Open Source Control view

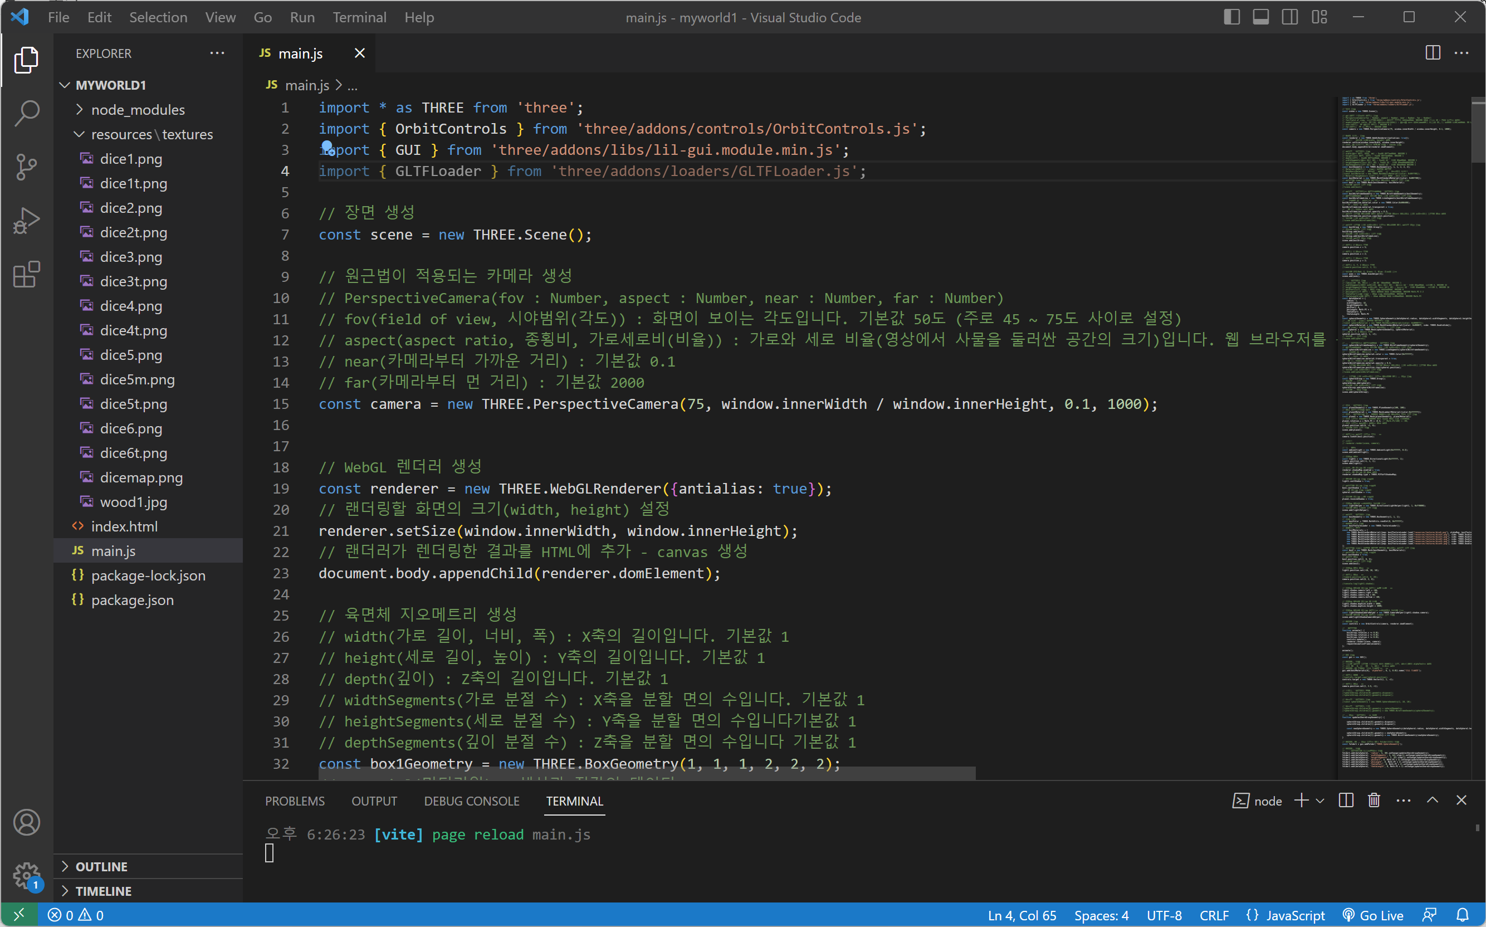point(26,167)
